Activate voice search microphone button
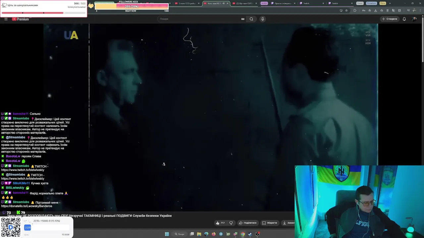 pos(263,19)
